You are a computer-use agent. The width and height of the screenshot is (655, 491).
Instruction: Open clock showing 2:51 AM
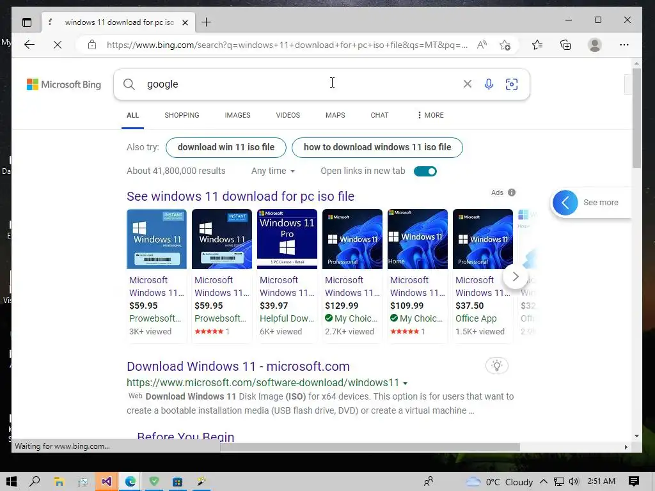[x=601, y=481]
